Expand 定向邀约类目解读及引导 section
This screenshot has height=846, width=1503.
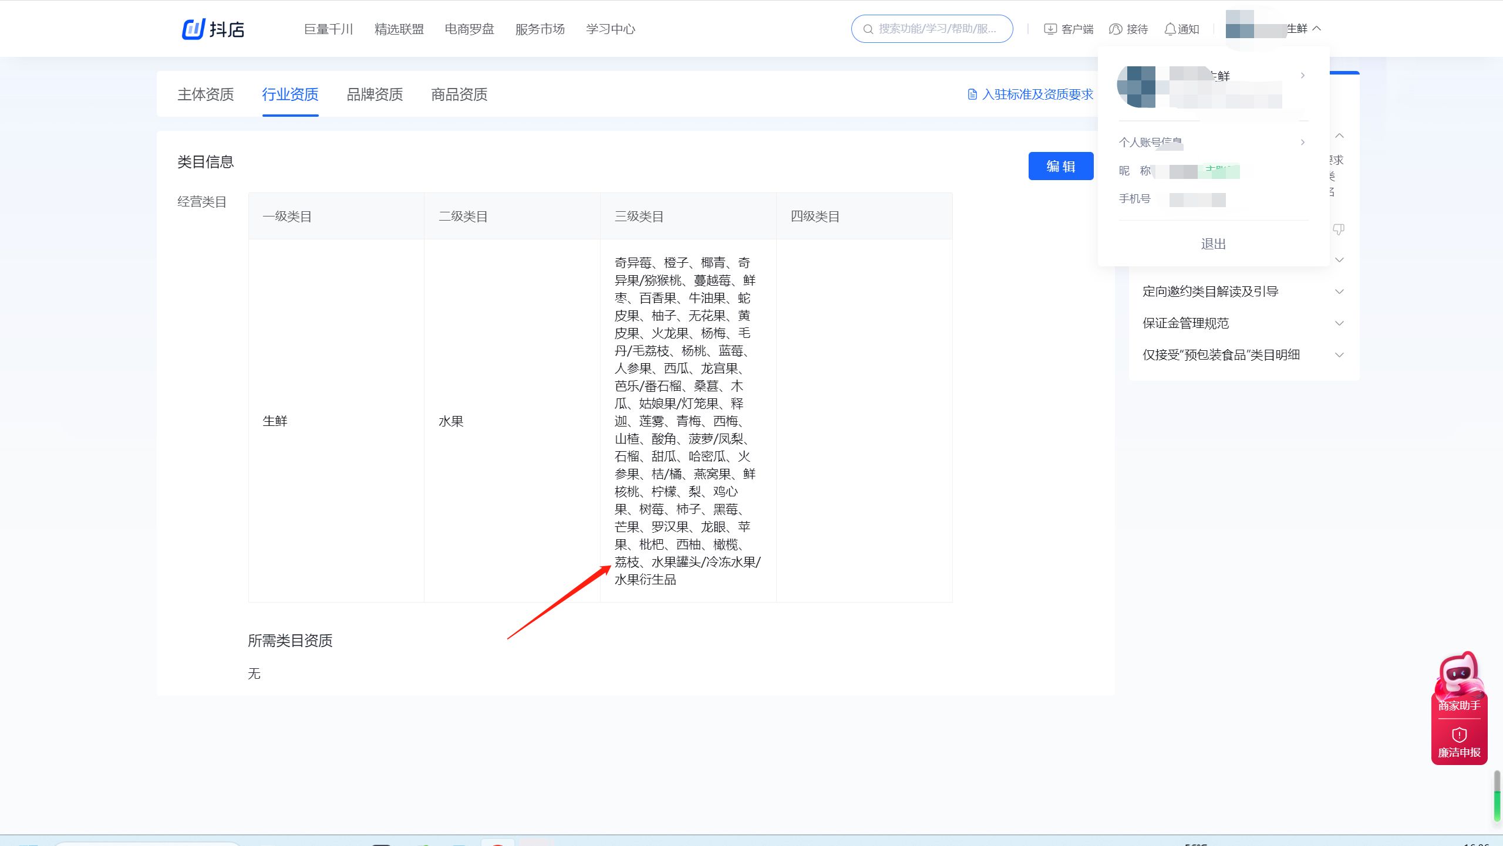(1339, 292)
